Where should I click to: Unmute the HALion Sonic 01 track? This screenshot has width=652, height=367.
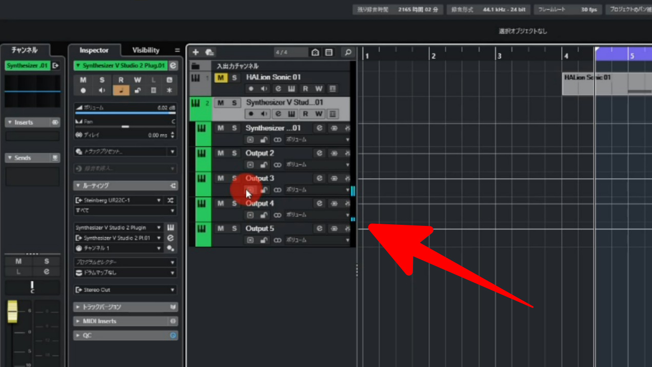click(221, 78)
